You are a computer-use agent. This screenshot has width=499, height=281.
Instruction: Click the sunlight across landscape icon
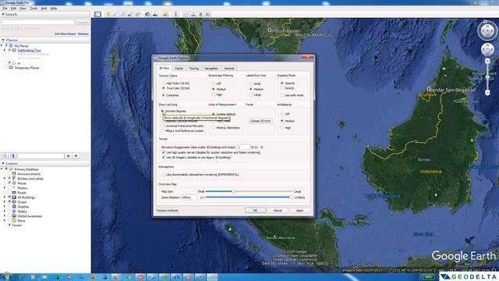click(x=155, y=14)
